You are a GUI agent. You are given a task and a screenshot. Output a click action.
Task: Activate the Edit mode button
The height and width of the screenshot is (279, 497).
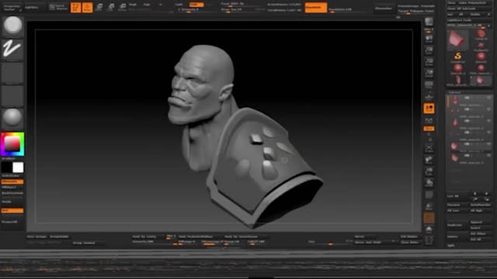[75, 7]
